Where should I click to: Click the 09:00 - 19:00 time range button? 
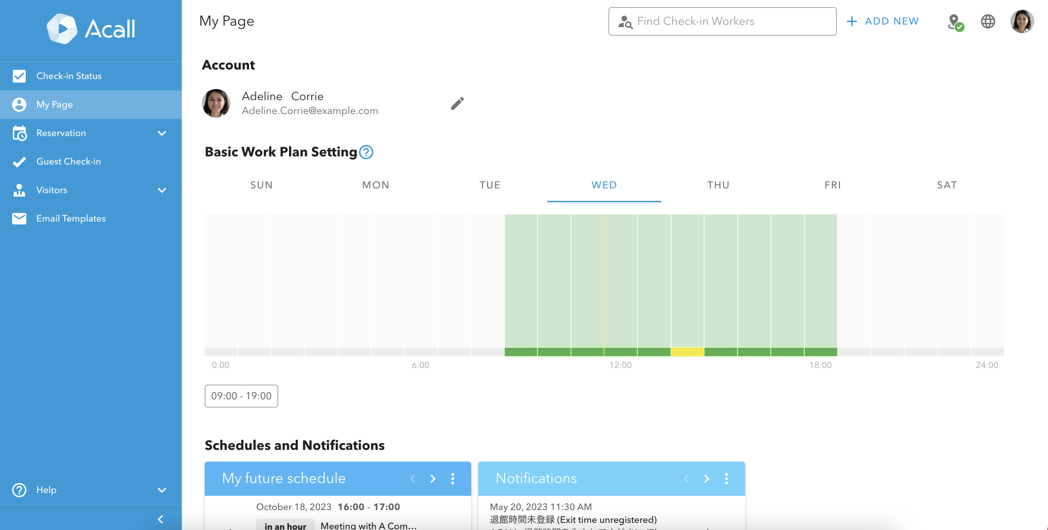241,396
